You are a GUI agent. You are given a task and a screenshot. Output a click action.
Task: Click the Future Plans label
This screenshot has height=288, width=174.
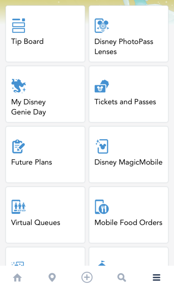click(32, 162)
